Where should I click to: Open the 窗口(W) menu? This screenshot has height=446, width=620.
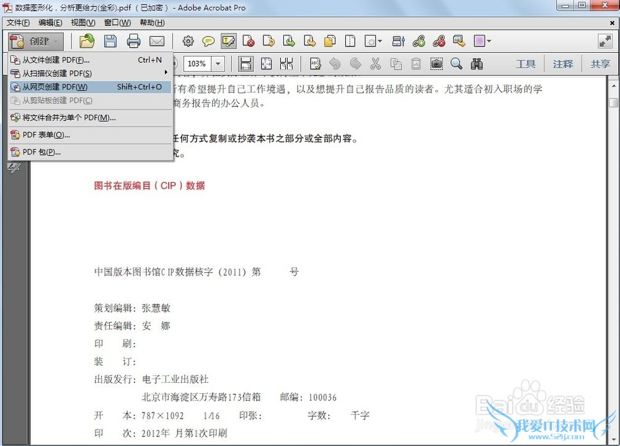click(117, 23)
